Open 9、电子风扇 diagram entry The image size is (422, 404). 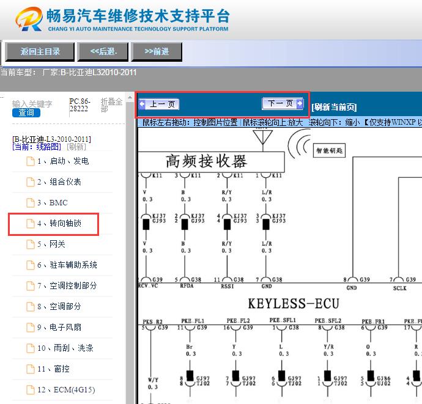pos(59,328)
